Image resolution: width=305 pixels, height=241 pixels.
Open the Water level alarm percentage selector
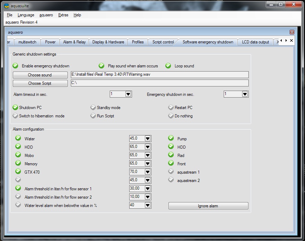tap(148, 205)
